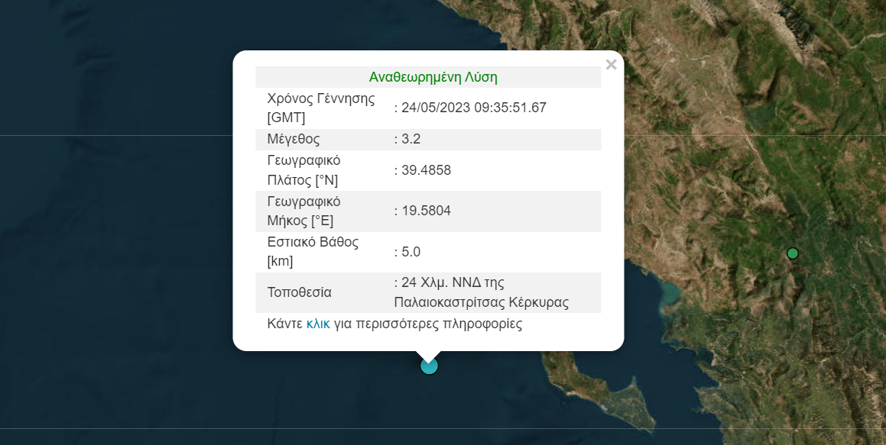
Task: Click the Χρόνος Γέννησης [GMT] label
Action: [321, 108]
